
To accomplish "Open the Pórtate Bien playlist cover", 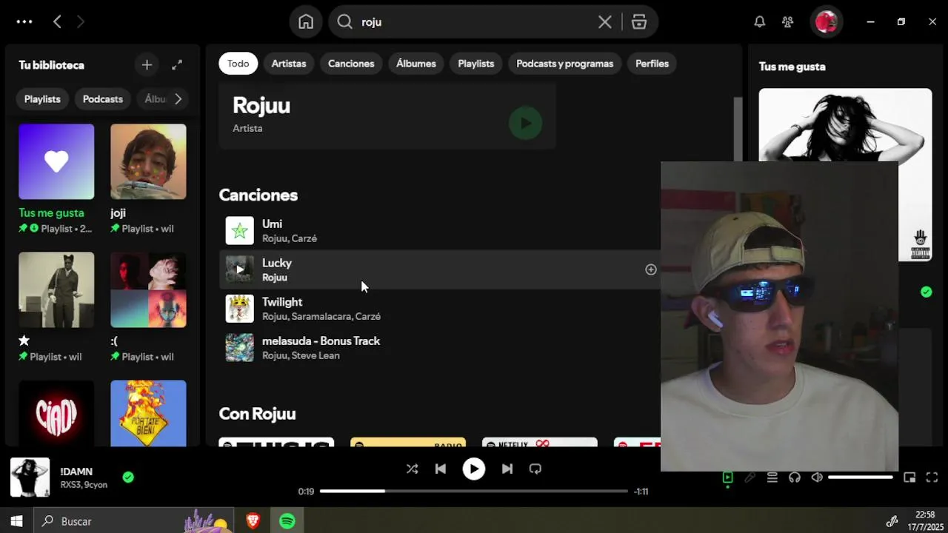I will pyautogui.click(x=148, y=413).
